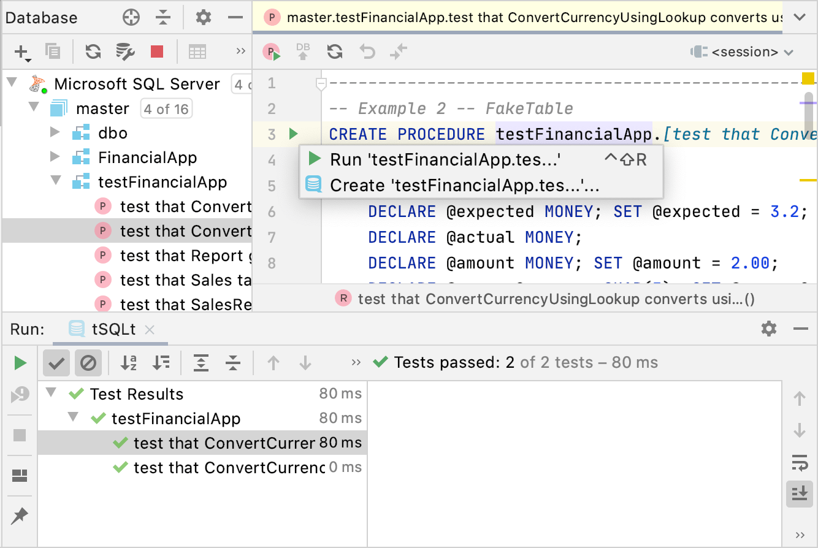
Task: Open the Run panel settings gear
Action: tap(768, 329)
